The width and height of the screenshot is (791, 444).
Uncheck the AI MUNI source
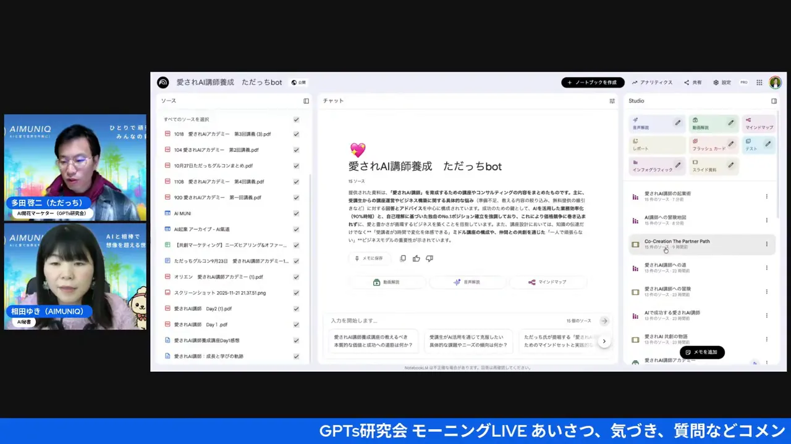click(296, 213)
